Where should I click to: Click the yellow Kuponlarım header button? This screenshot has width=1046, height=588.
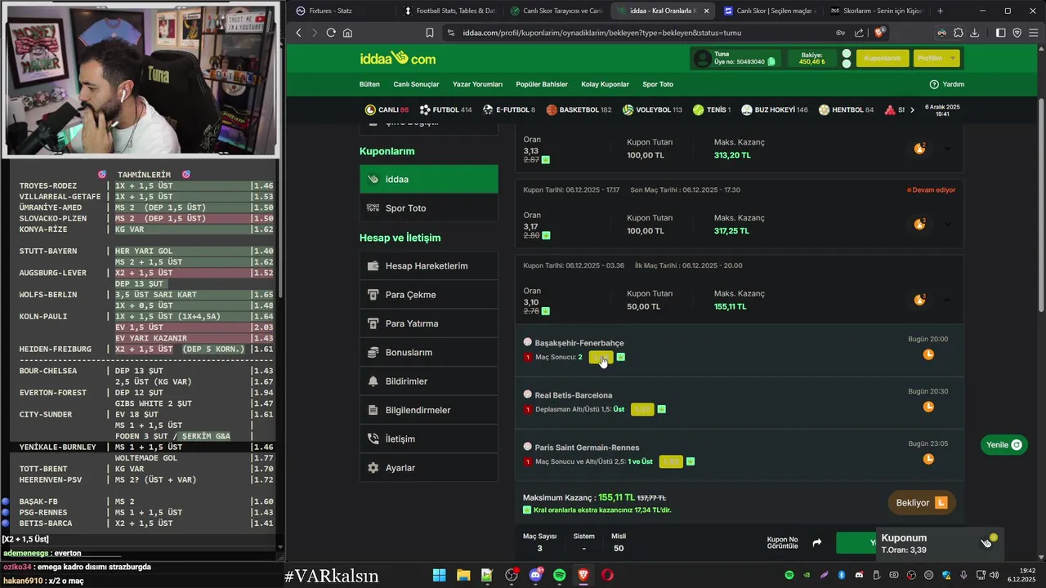pyautogui.click(x=882, y=58)
